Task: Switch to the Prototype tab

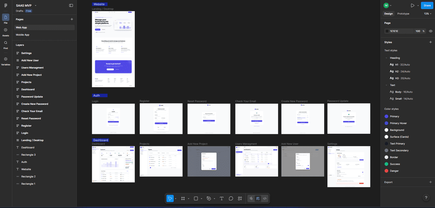Action: click(x=403, y=14)
